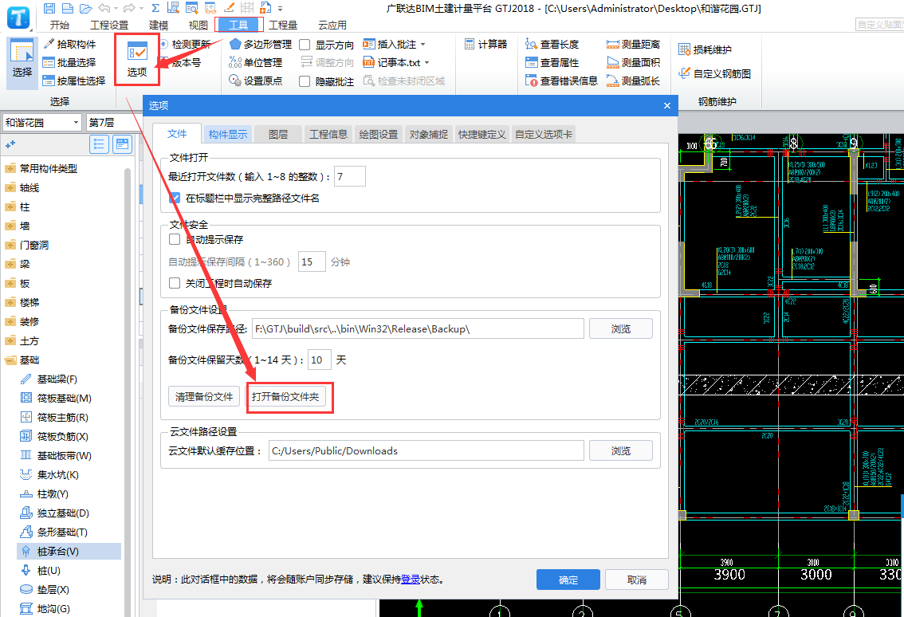Click 浏览 next to backup path
Viewport: 904px width, 617px height.
pyautogui.click(x=621, y=328)
